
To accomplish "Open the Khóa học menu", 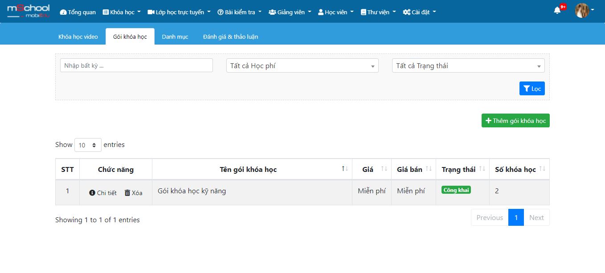I will coord(122,12).
